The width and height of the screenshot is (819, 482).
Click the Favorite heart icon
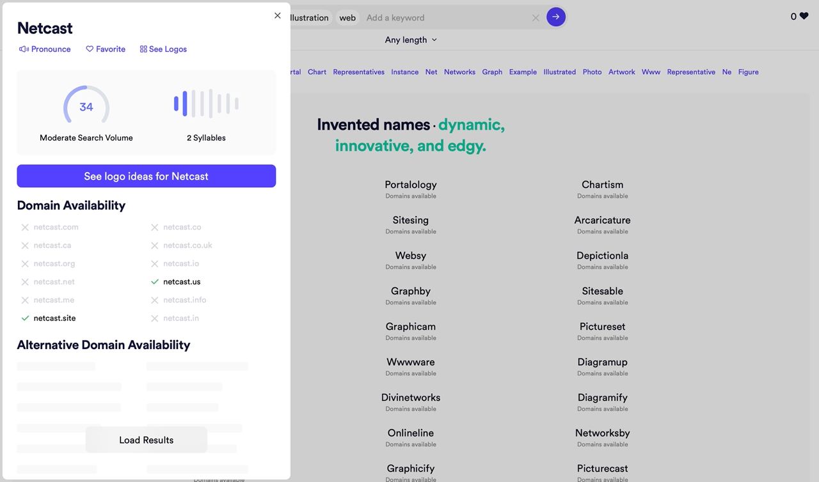pos(90,49)
